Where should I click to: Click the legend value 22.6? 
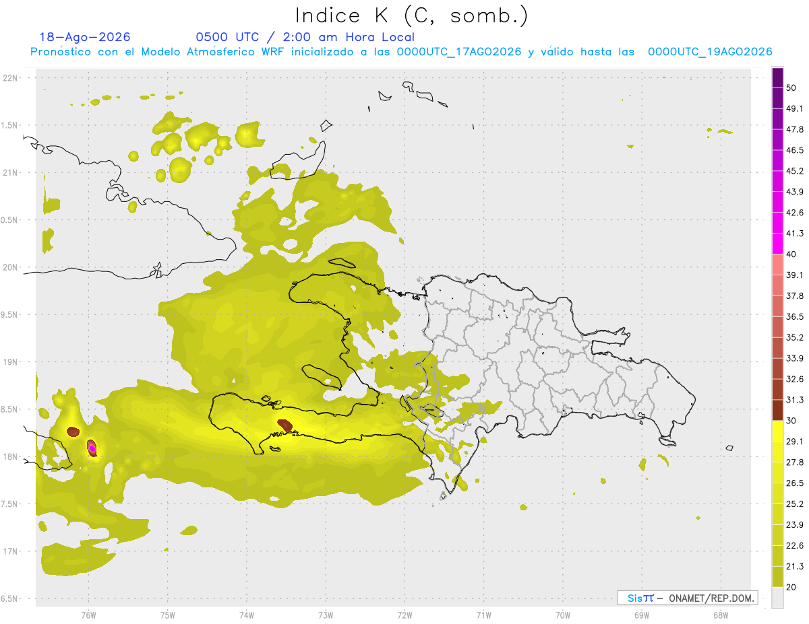coord(795,545)
